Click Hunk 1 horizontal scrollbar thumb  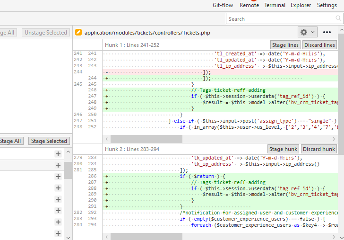pos(146,139)
